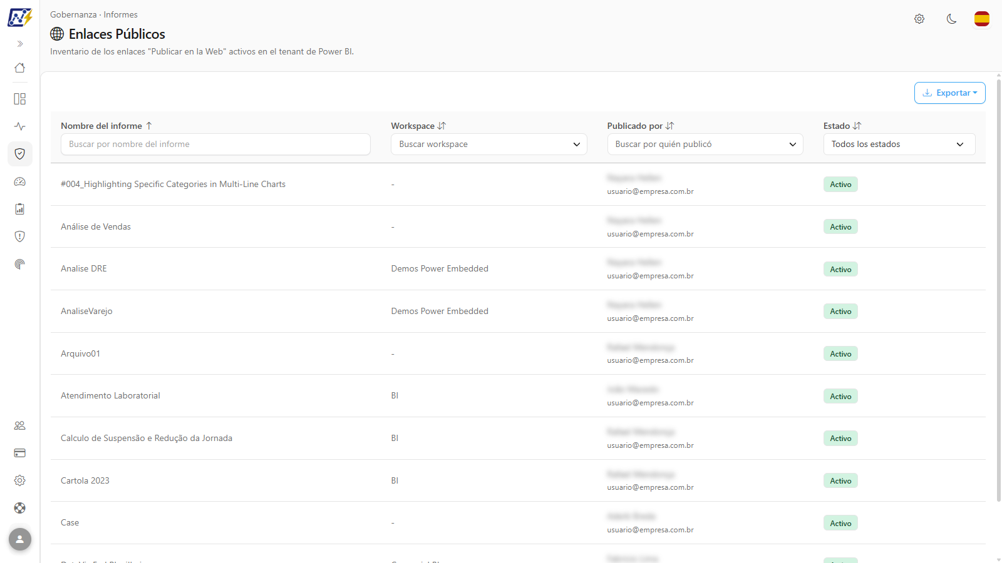Select the Arquivo01 report name
Screen dimensions: 1002x563
click(x=80, y=353)
